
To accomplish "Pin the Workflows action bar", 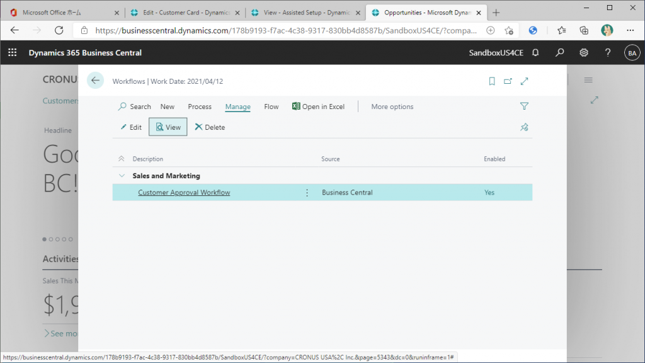I will click(x=524, y=127).
